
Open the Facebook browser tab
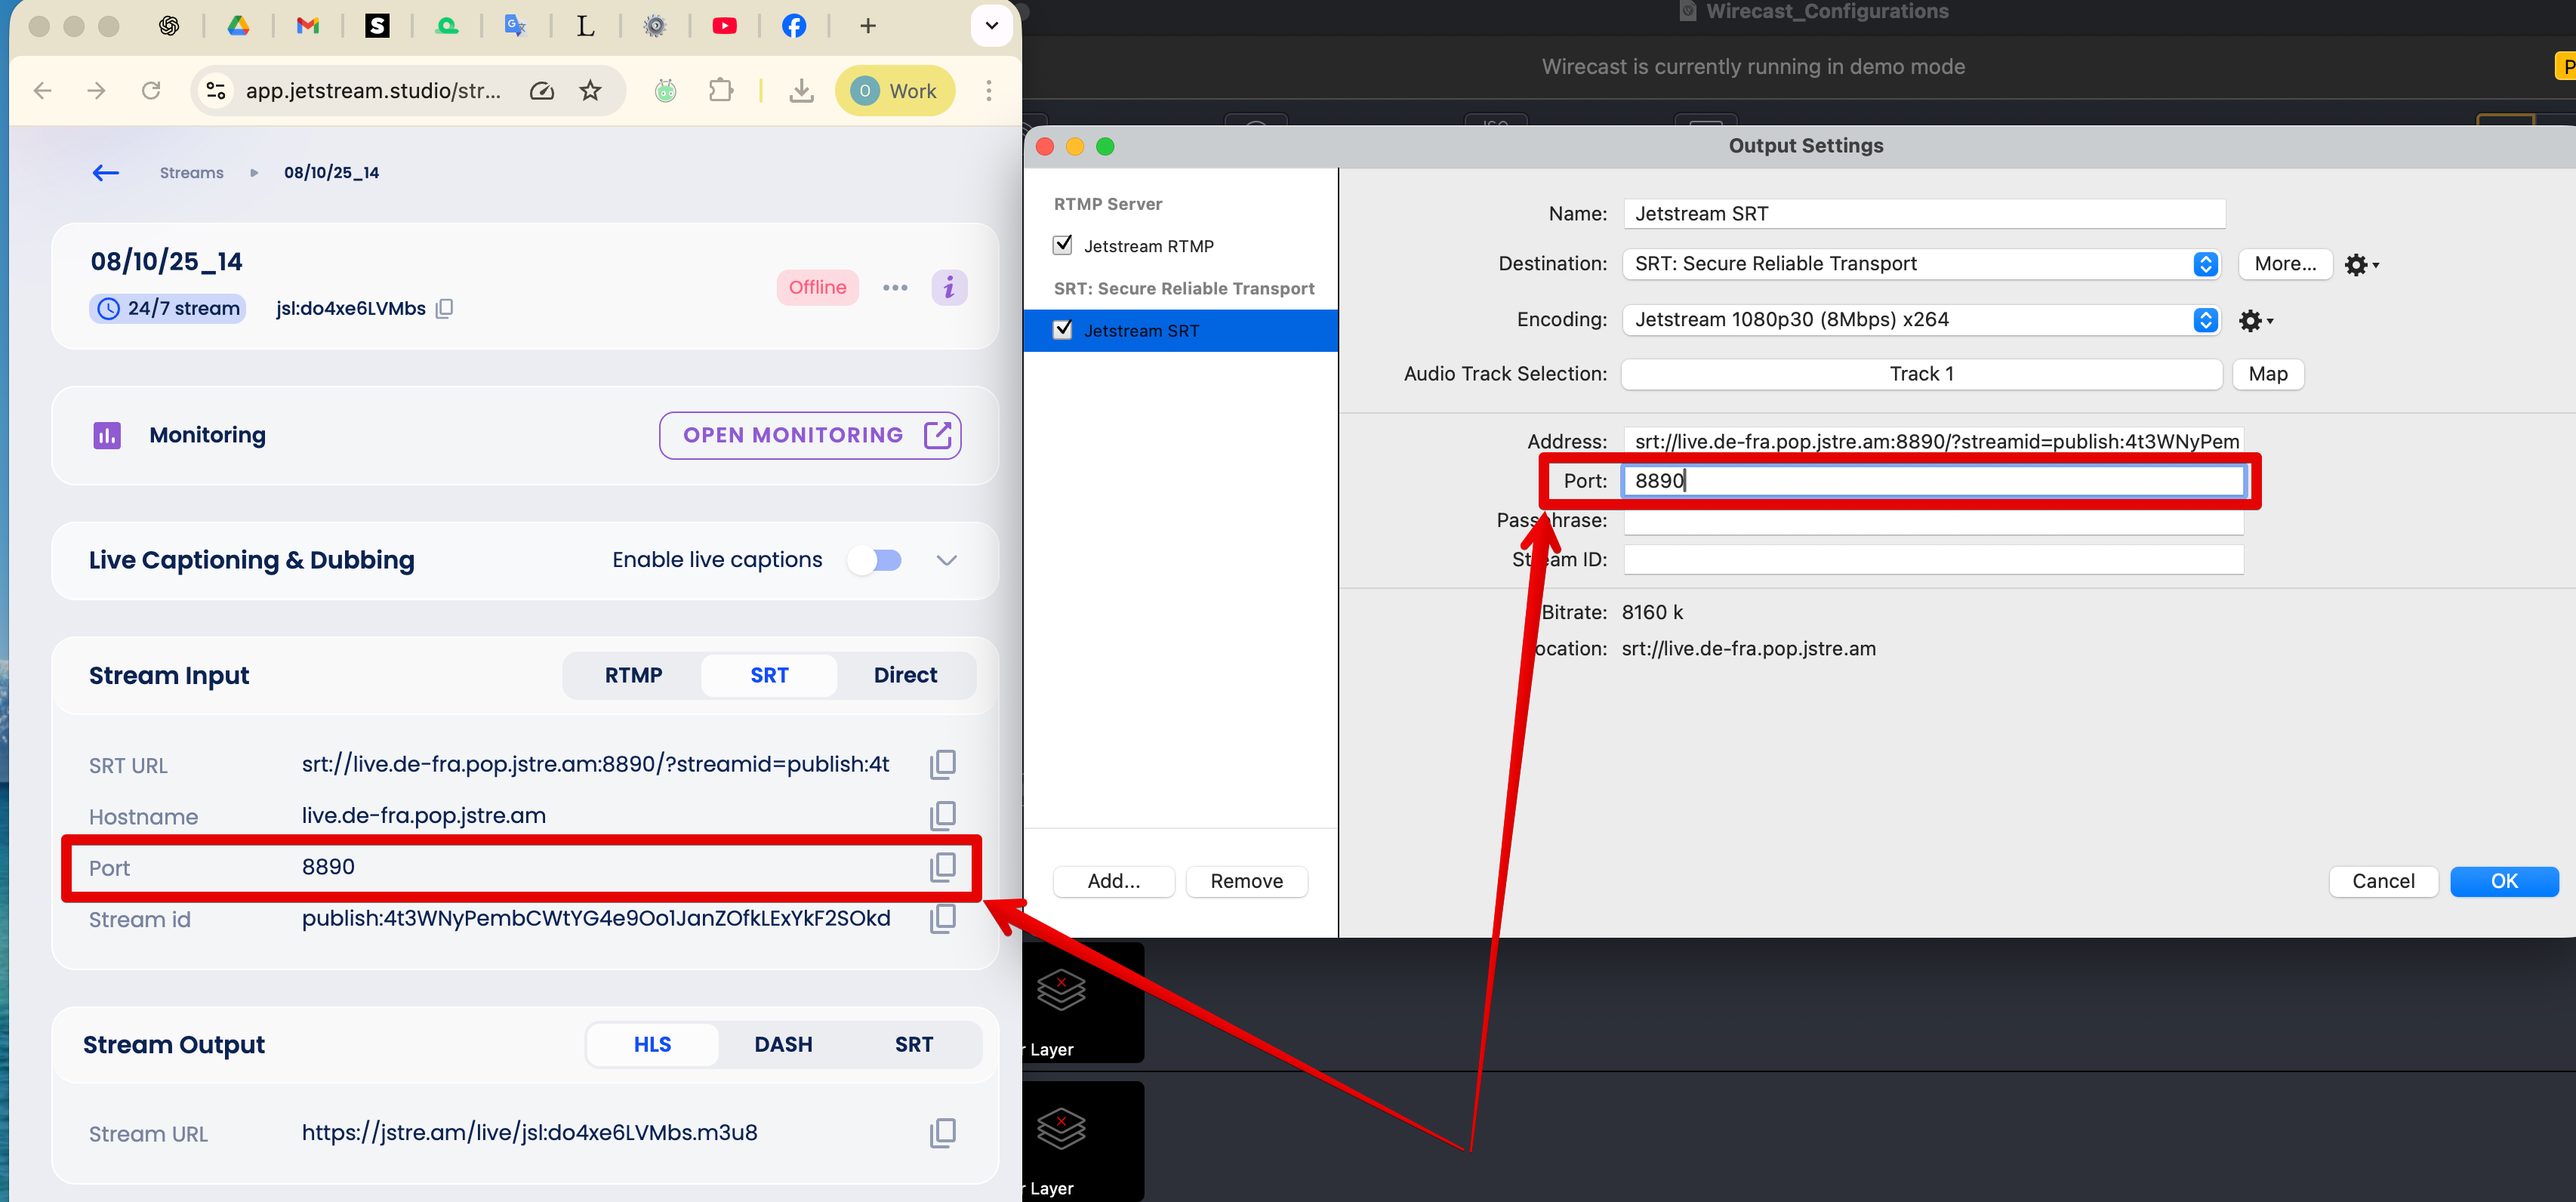[794, 26]
